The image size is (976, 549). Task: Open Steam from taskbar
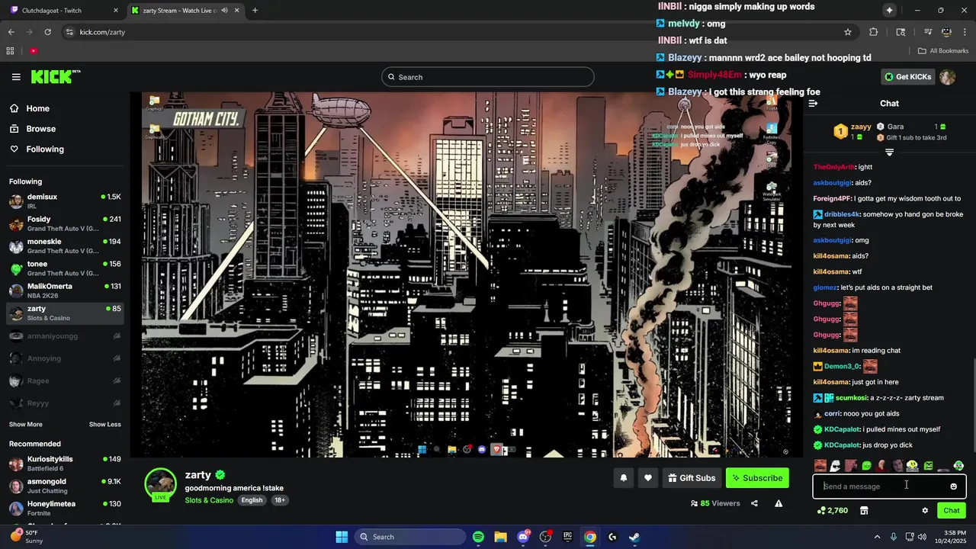(x=634, y=537)
